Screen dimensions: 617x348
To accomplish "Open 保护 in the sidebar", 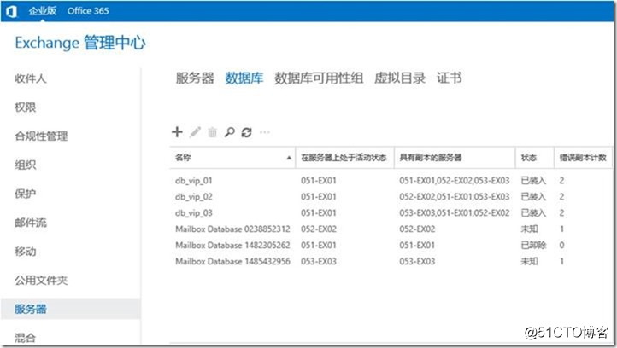I will point(25,194).
